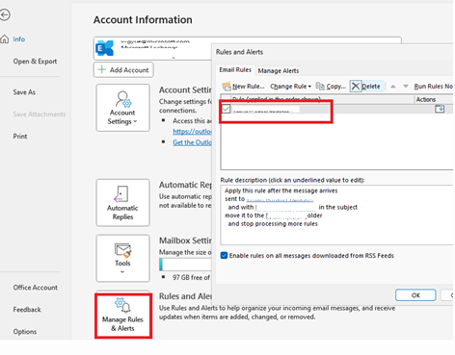Open Automatic Replies

[x=122, y=203]
